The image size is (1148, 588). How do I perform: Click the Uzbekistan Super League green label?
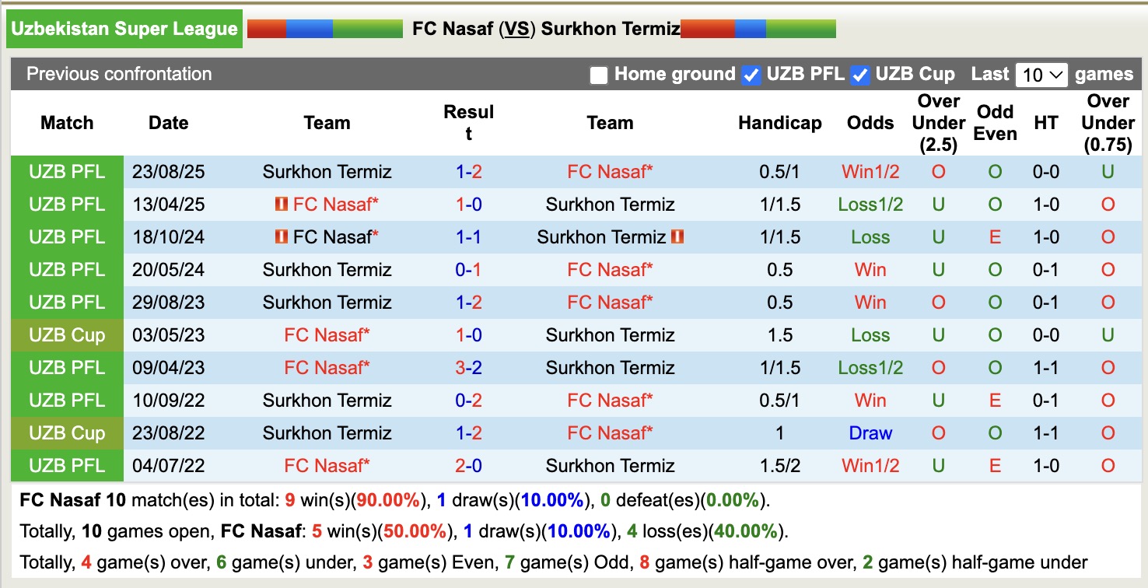pyautogui.click(x=124, y=30)
